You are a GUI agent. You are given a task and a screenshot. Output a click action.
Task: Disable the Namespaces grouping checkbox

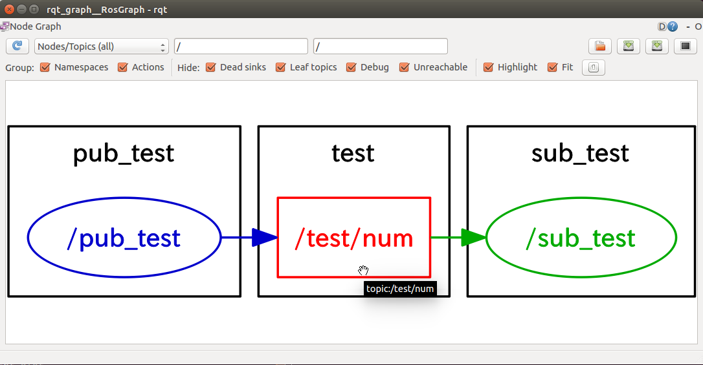45,67
